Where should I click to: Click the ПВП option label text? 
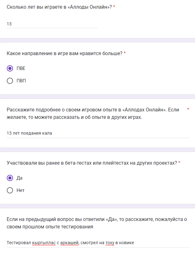(x=21, y=81)
